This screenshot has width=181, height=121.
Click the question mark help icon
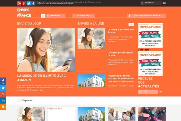click(x=129, y=16)
